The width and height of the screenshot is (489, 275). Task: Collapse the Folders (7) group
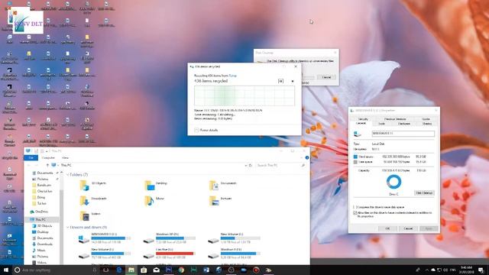[x=68, y=175]
